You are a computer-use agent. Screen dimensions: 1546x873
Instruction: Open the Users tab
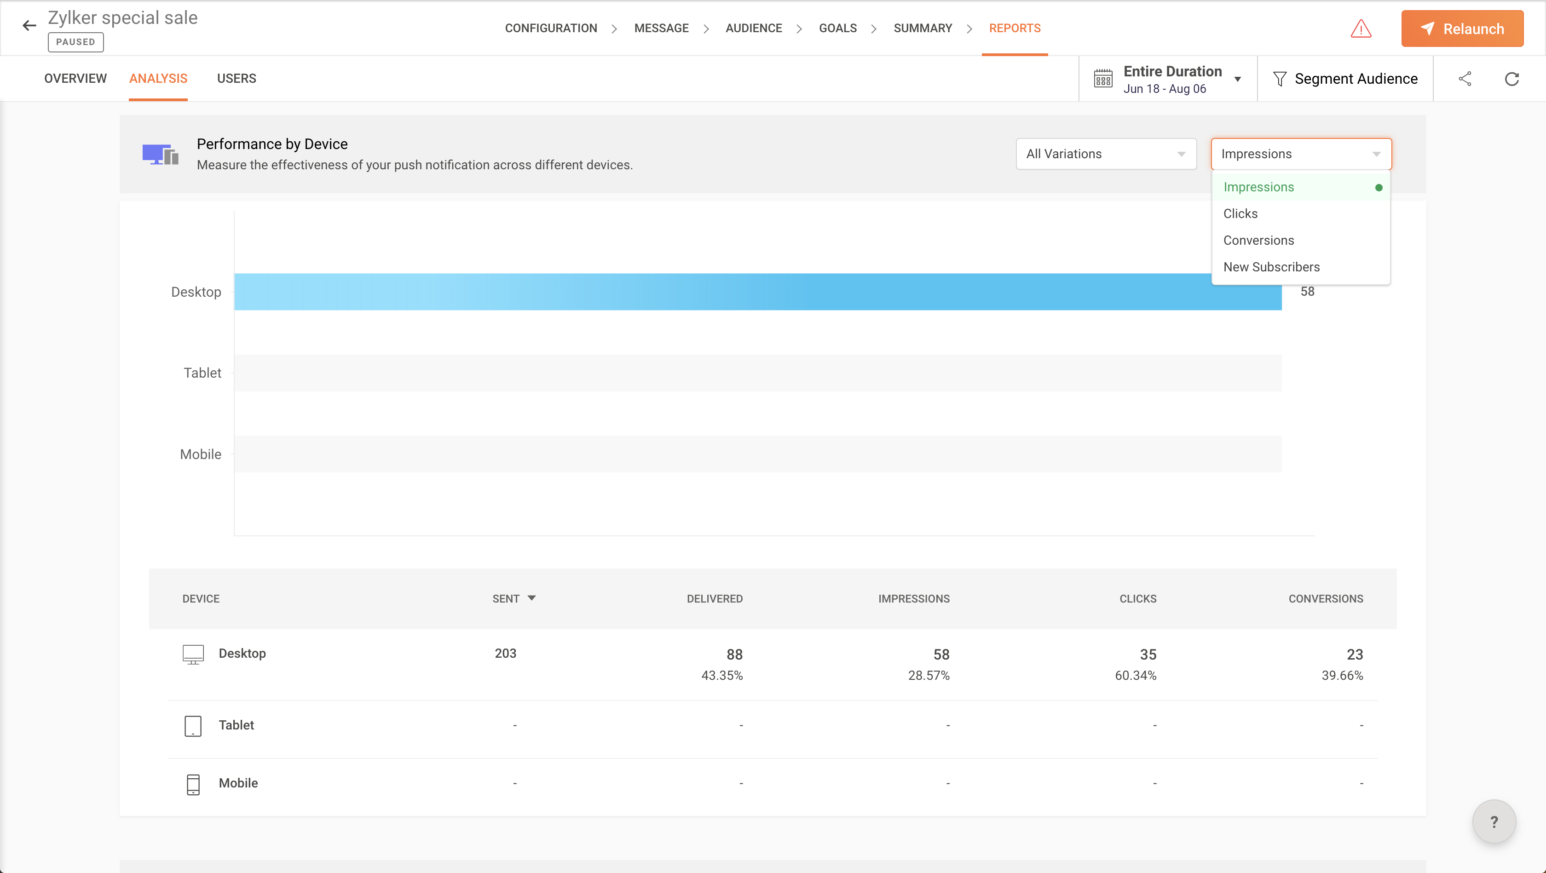point(237,79)
